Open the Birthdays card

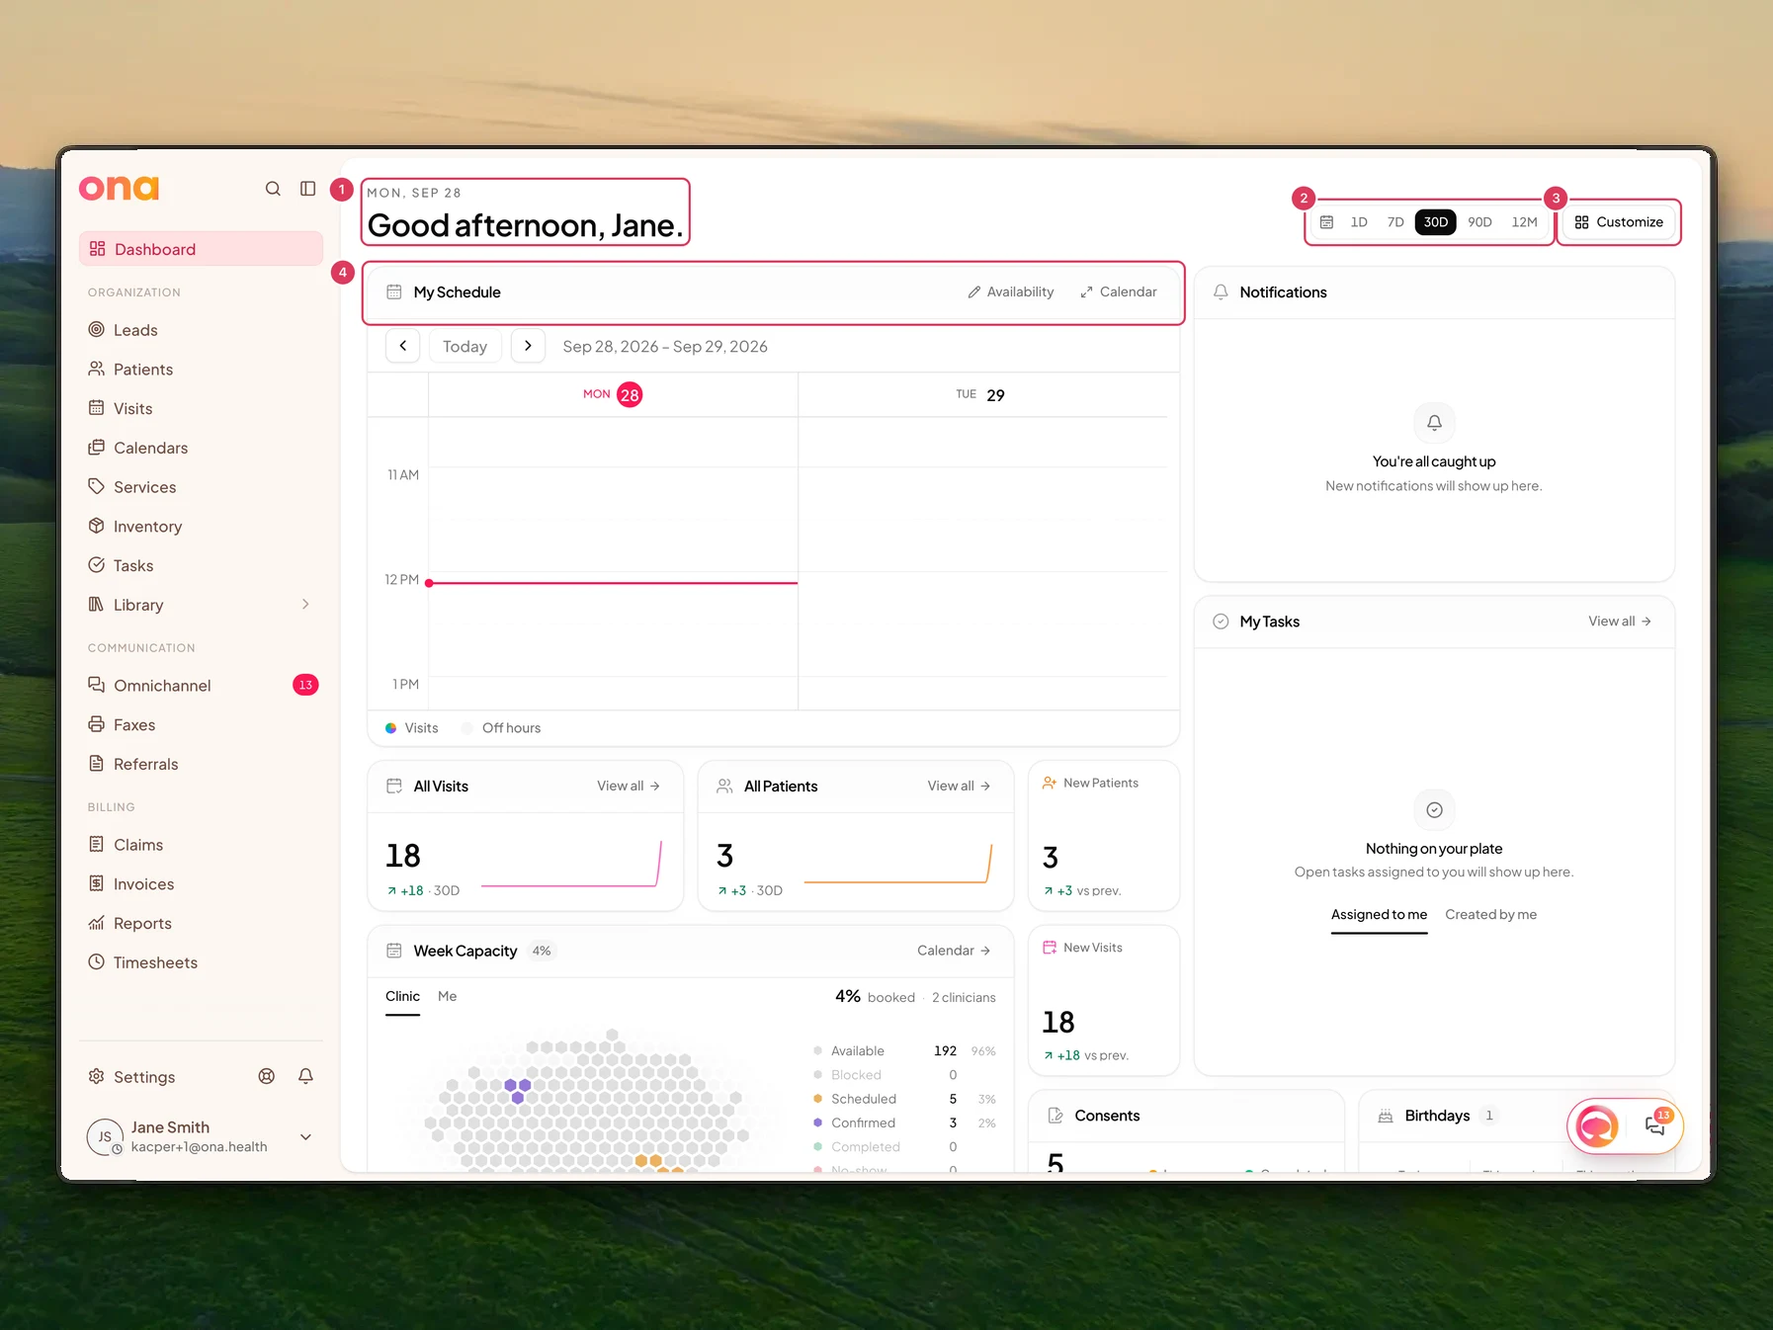coord(1516,1131)
